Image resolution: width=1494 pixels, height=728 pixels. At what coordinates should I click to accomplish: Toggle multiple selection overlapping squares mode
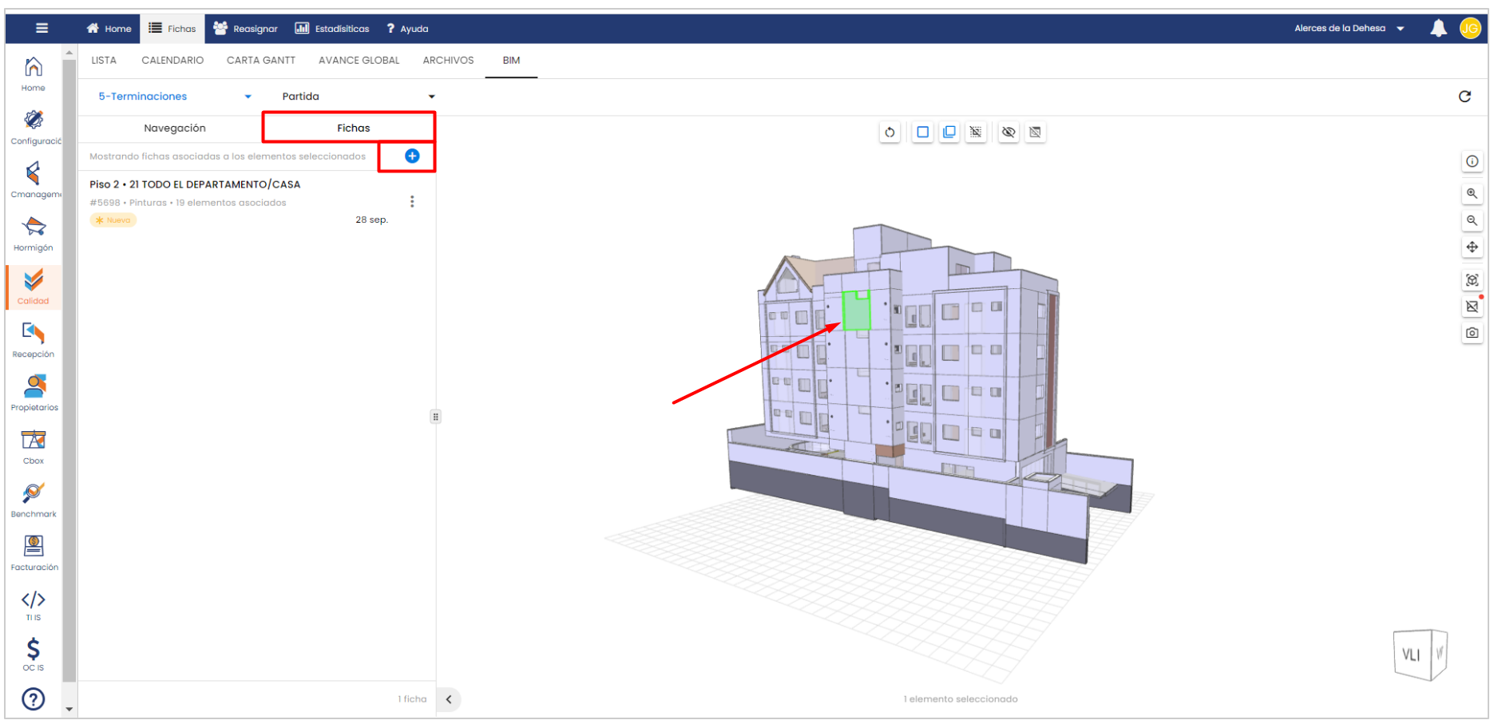pyautogui.click(x=949, y=133)
